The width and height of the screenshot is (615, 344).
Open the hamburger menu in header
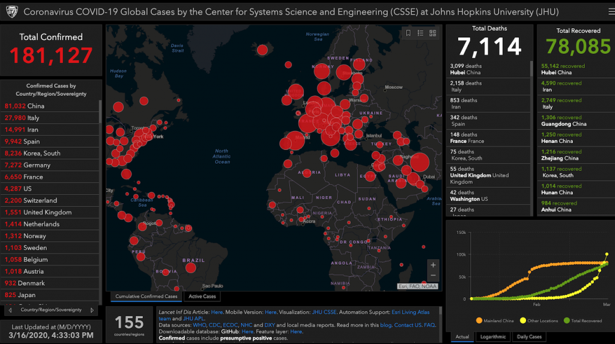pos(611,12)
